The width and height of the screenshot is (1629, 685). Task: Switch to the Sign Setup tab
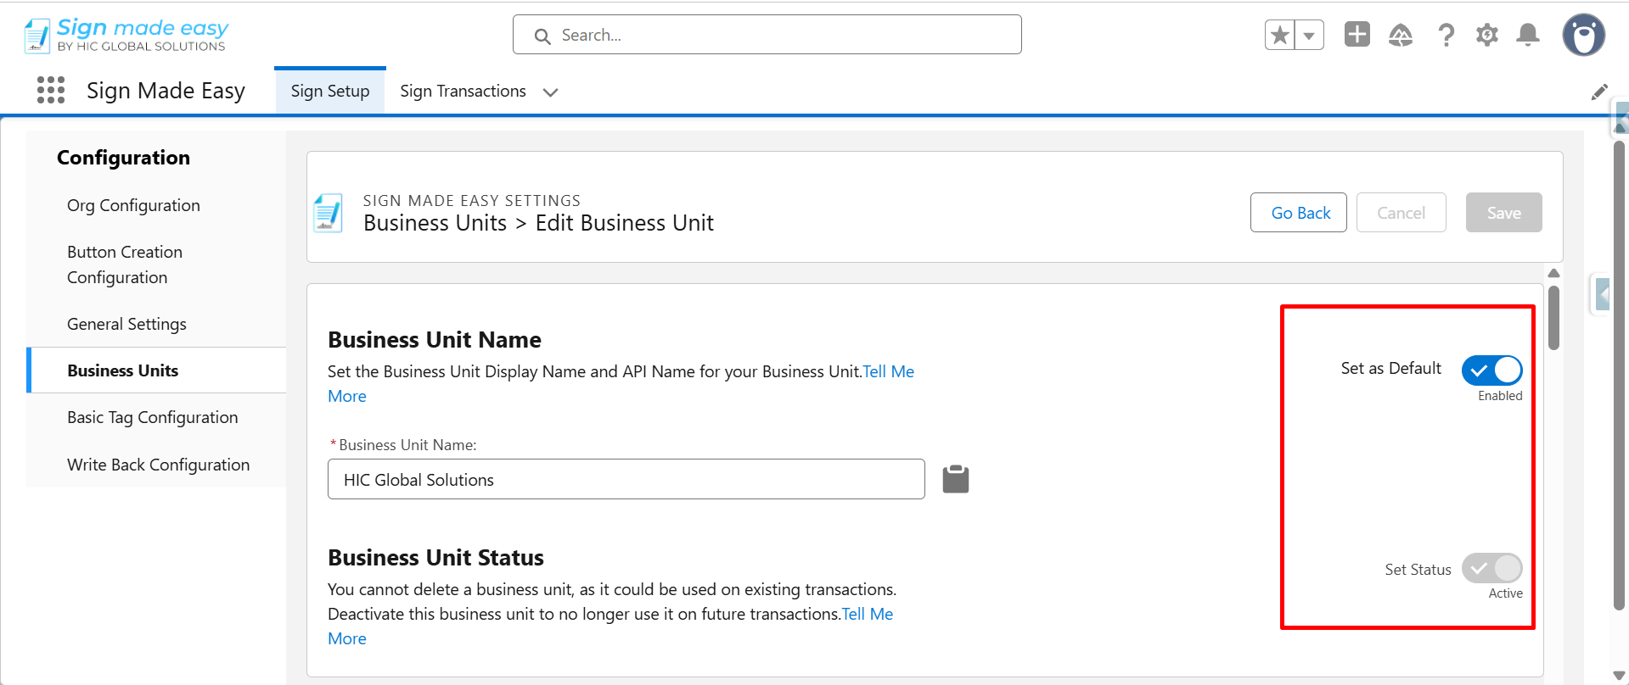[x=330, y=91]
